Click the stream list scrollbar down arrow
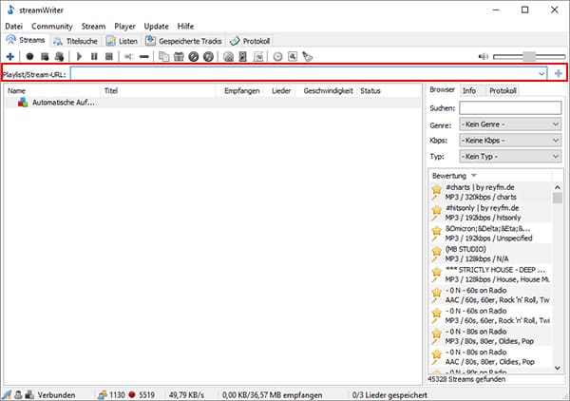The image size is (570, 401). coord(558,368)
